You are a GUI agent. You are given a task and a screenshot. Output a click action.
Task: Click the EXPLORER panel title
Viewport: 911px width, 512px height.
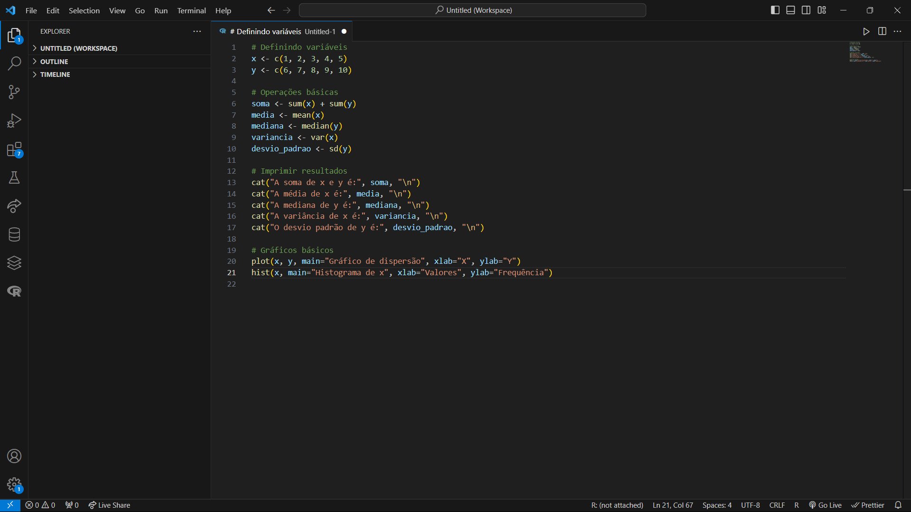click(x=55, y=31)
